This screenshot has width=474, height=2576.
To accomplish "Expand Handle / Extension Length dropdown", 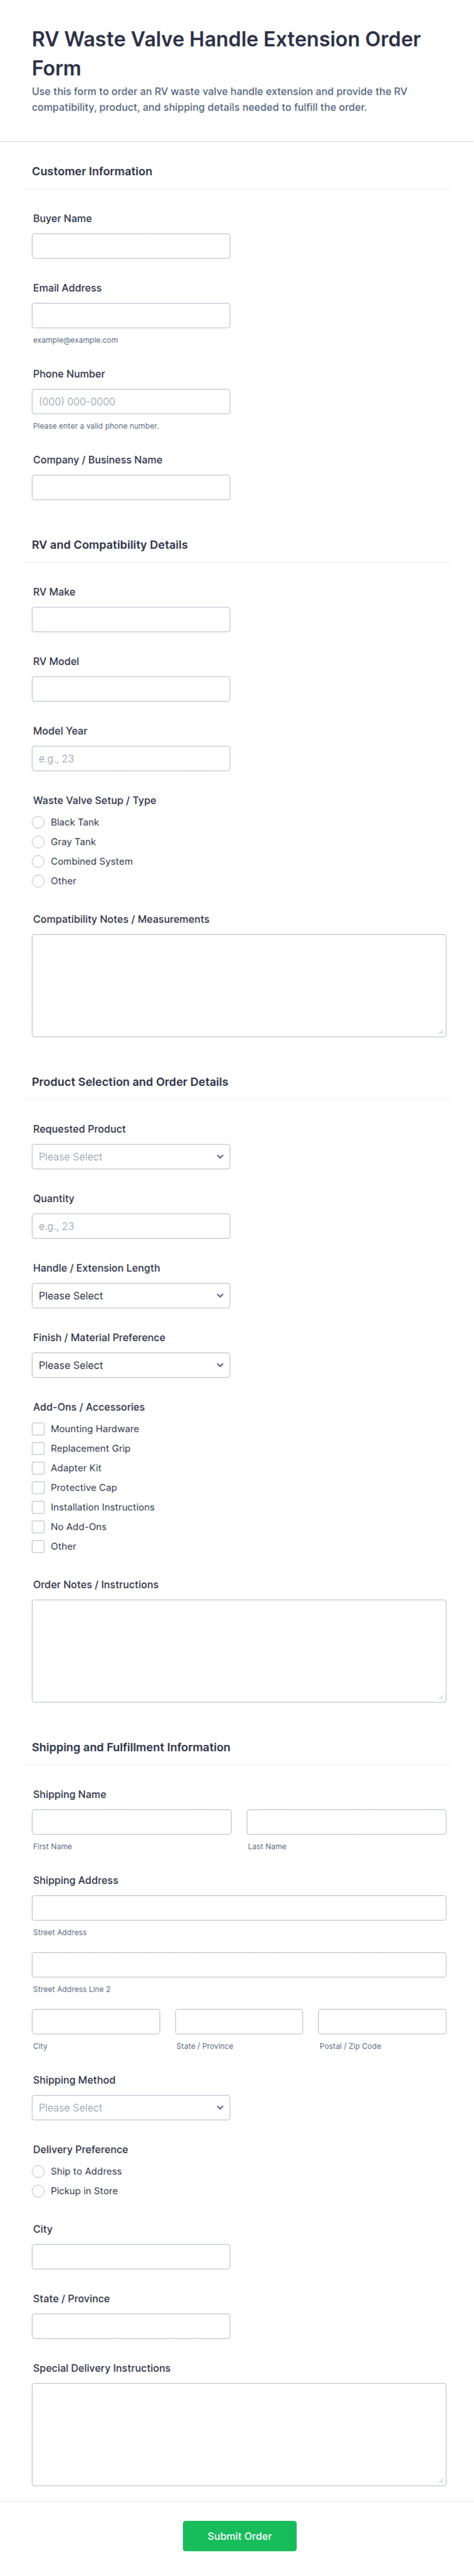I will click(131, 1295).
